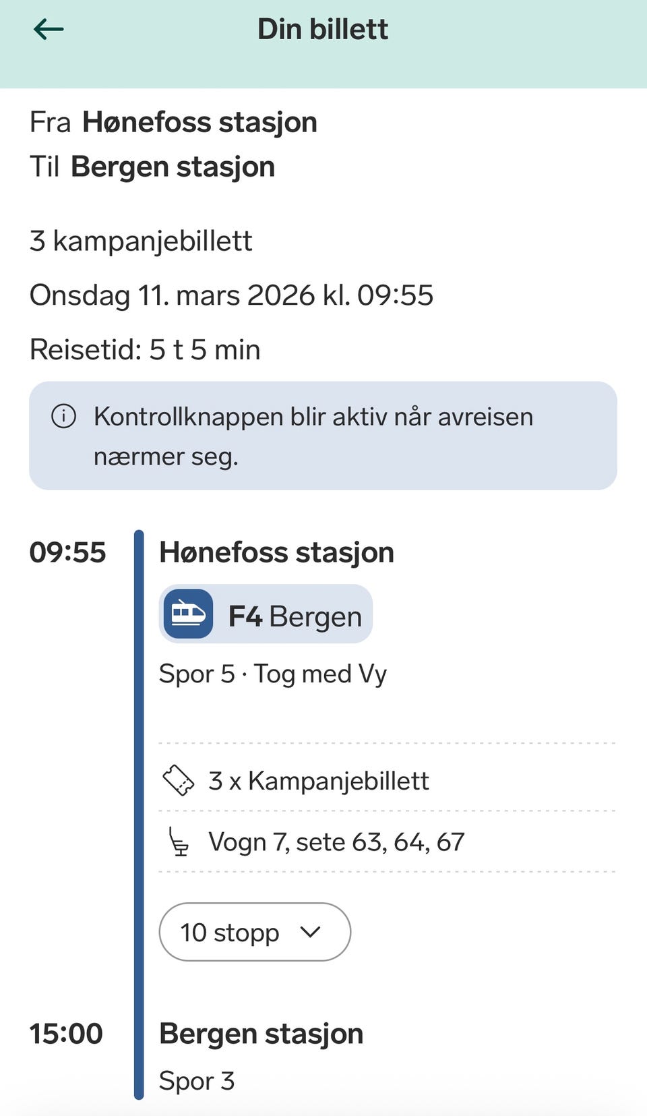The height and width of the screenshot is (1116, 647).
Task: Click the Spor 5 · Tog med Vy text
Action: (x=272, y=674)
